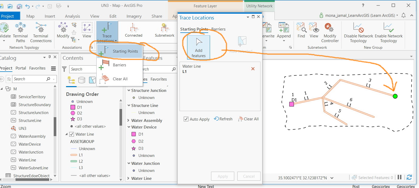
Task: Collapse Structure Line template group
Action: pyautogui.click(x=129, y=105)
